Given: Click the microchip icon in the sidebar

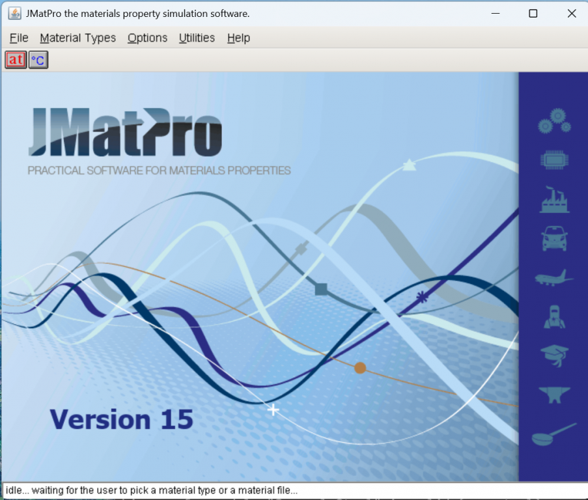Looking at the screenshot, I should 554,160.
